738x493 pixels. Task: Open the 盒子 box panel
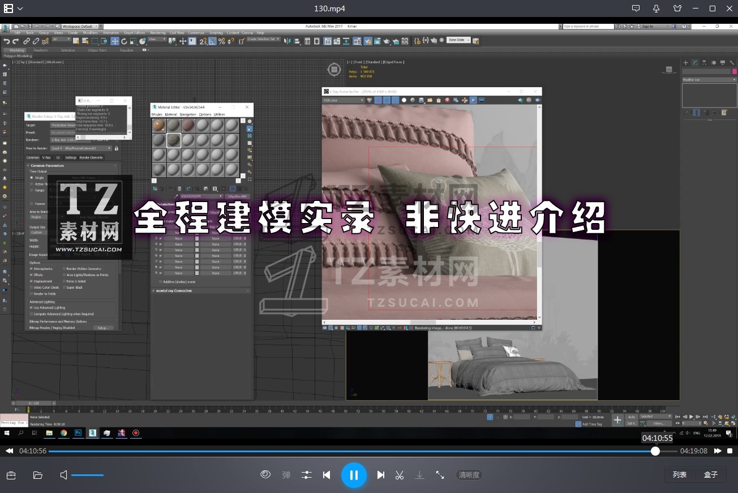click(711, 475)
